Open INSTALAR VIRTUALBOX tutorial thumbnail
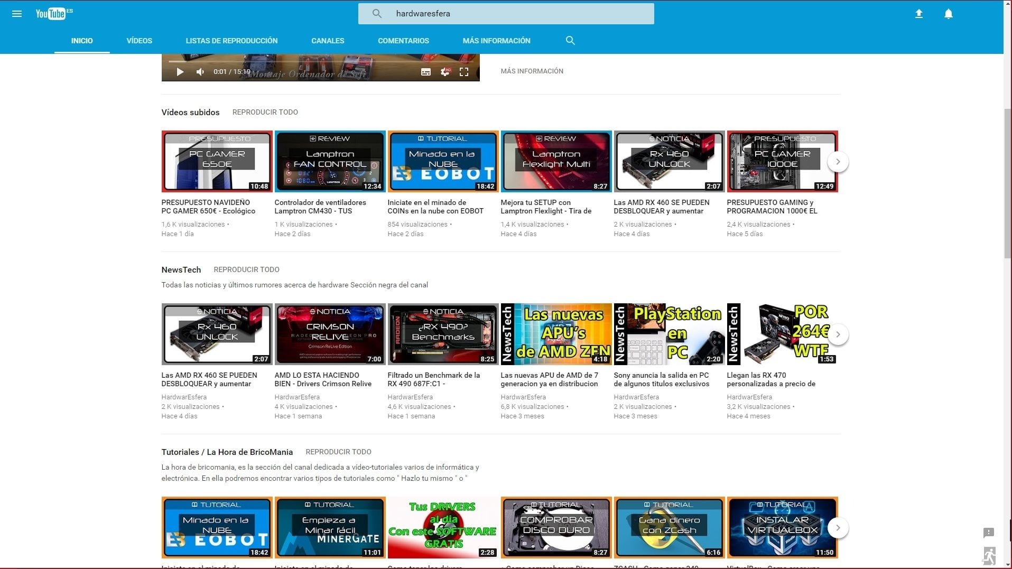Screen dimensions: 1012x569 (782, 527)
